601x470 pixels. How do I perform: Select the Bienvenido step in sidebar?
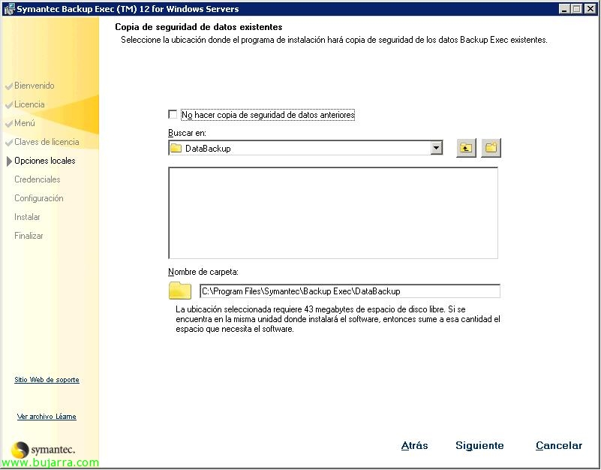[x=34, y=86]
